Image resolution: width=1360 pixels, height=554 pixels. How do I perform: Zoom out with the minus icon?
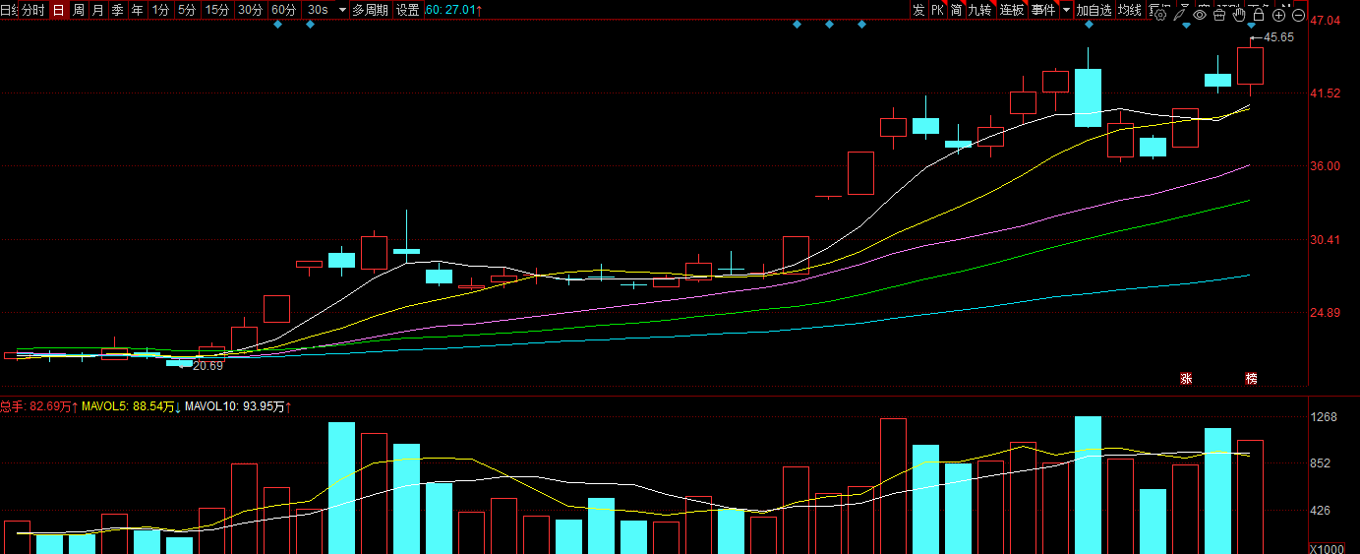pyautogui.click(x=1299, y=15)
